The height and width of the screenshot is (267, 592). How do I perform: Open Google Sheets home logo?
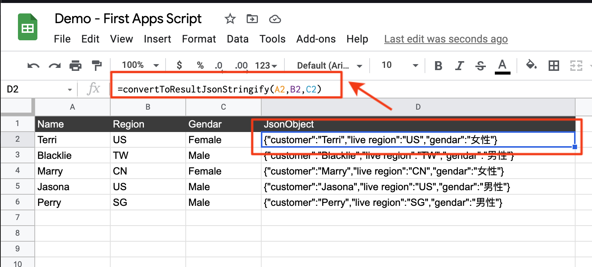point(28,27)
